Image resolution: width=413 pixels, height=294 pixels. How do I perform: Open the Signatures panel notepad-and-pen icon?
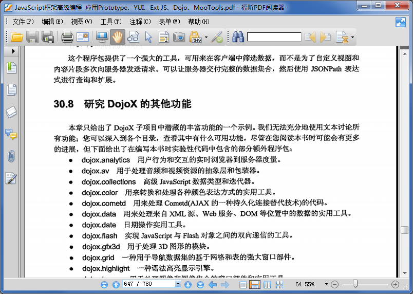coord(11,178)
